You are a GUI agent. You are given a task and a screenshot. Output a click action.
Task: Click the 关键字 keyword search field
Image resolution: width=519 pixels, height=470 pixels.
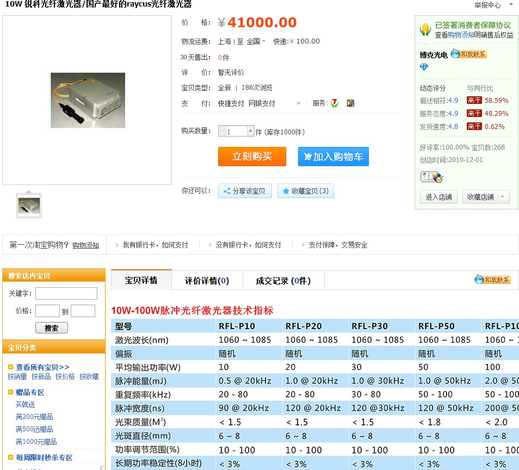point(66,294)
